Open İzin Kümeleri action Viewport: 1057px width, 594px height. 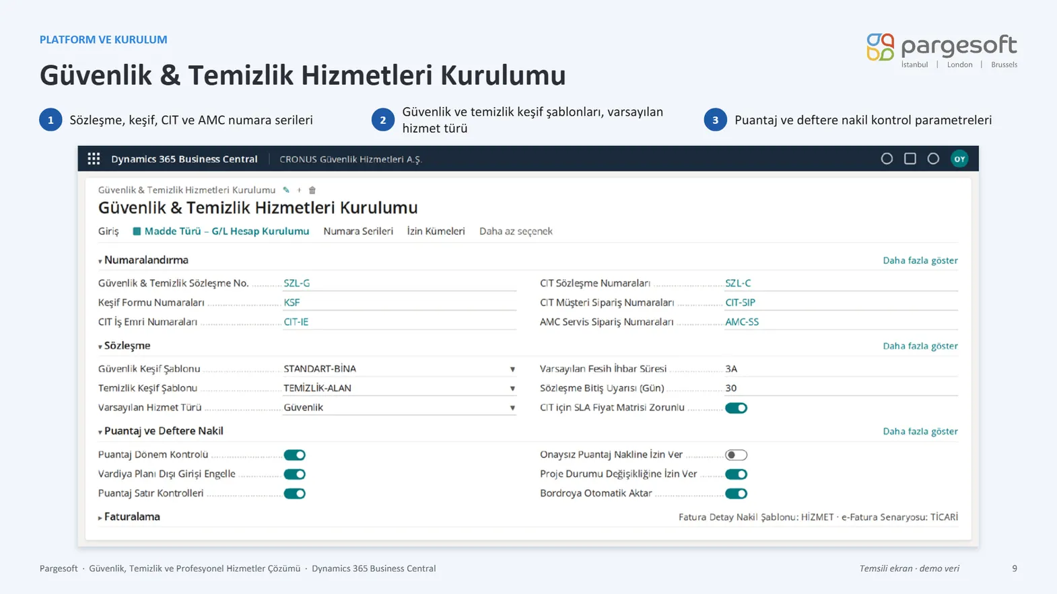[x=436, y=231]
